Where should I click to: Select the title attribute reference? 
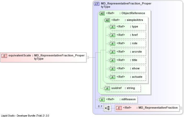(127, 60)
